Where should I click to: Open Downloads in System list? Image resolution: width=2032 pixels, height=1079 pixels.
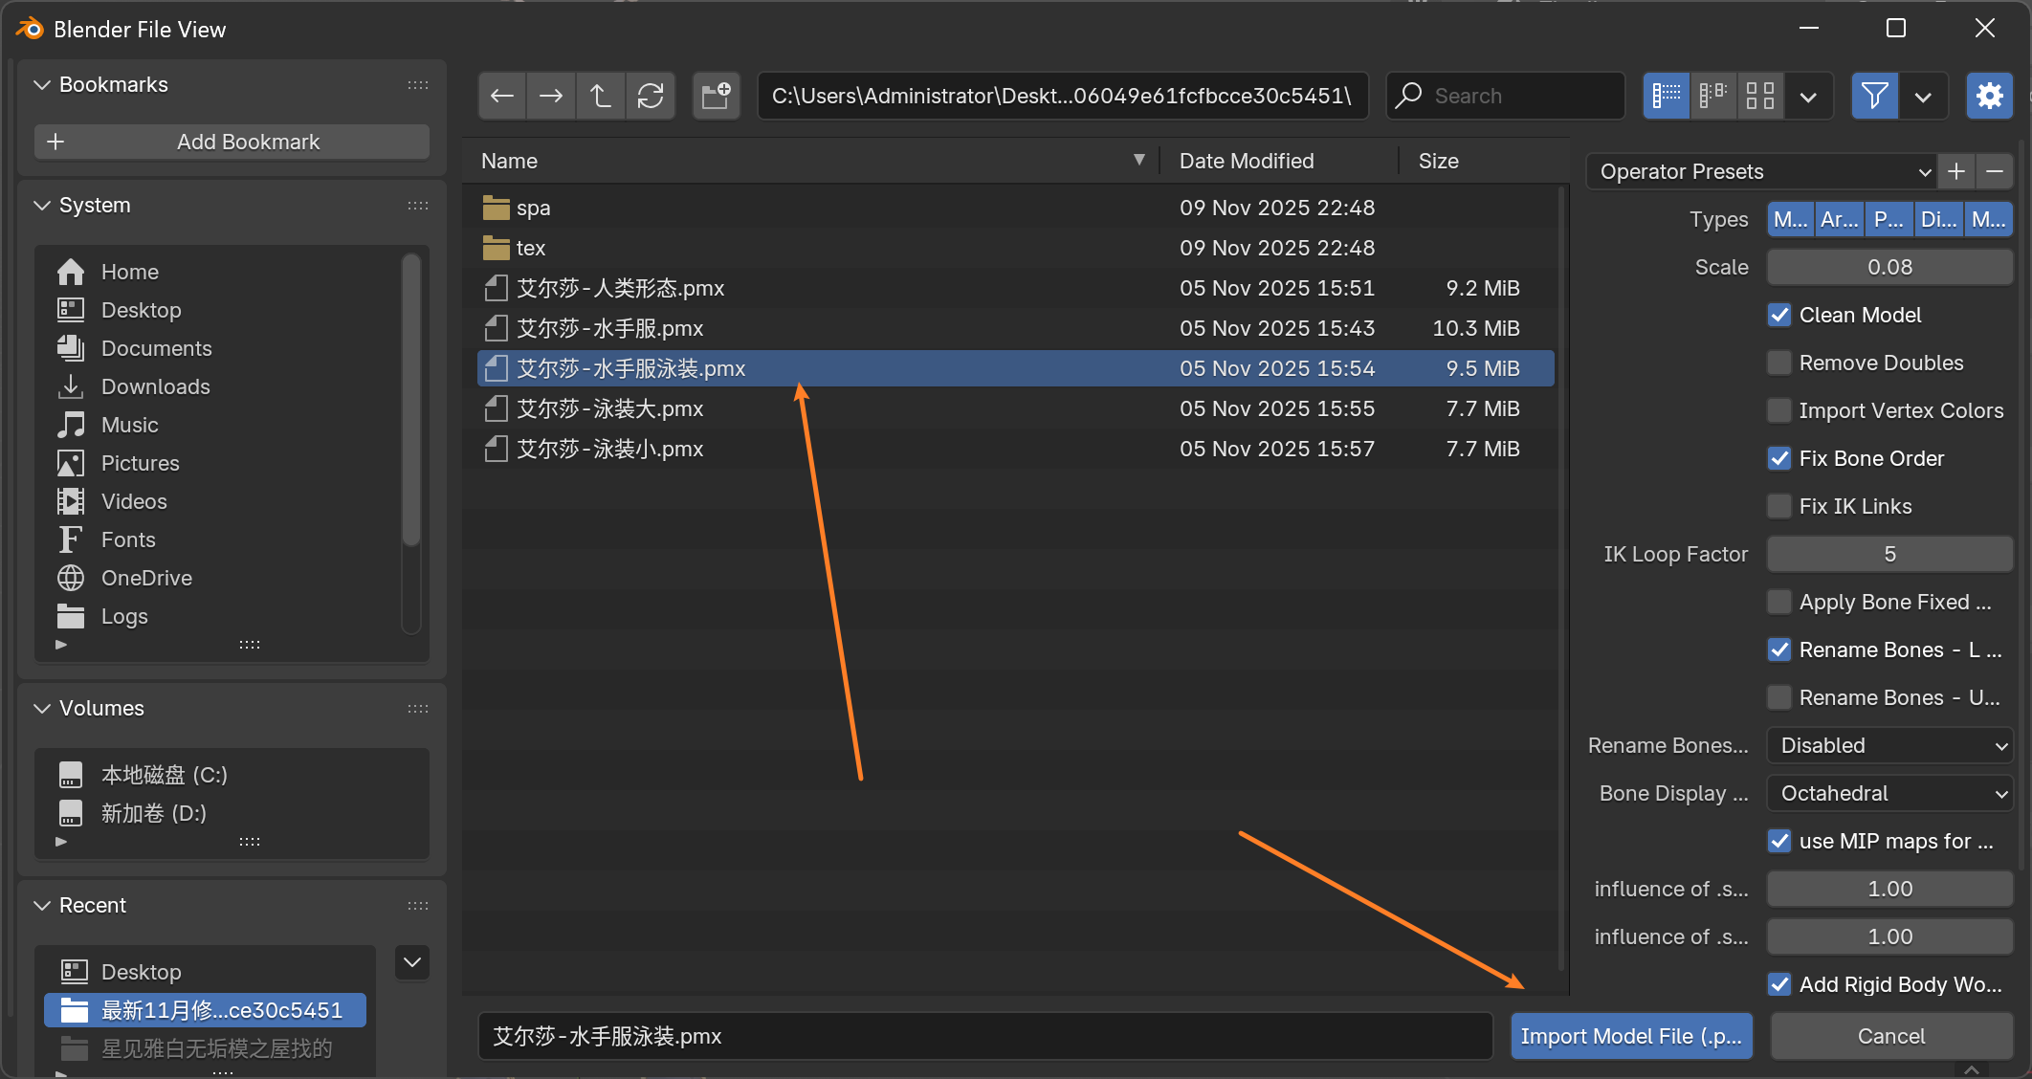point(155,386)
